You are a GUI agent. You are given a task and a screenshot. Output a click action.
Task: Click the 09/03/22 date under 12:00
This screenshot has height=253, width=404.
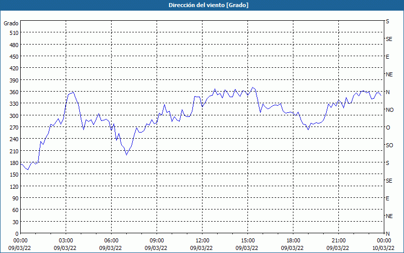pyautogui.click(x=201, y=248)
